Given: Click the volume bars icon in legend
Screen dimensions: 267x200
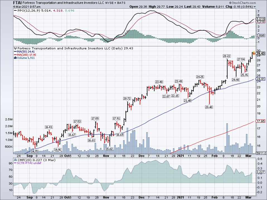Looking at the screenshot, I should coord(15,58).
